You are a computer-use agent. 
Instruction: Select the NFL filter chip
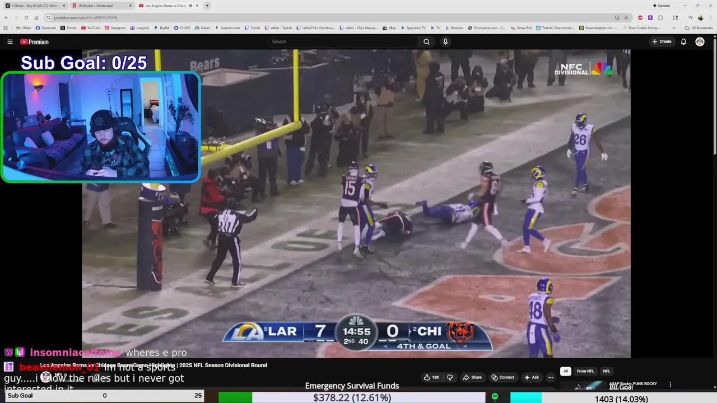coord(606,371)
